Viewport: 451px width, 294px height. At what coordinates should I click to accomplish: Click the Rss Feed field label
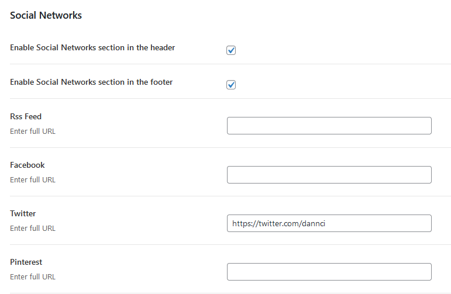click(x=26, y=116)
